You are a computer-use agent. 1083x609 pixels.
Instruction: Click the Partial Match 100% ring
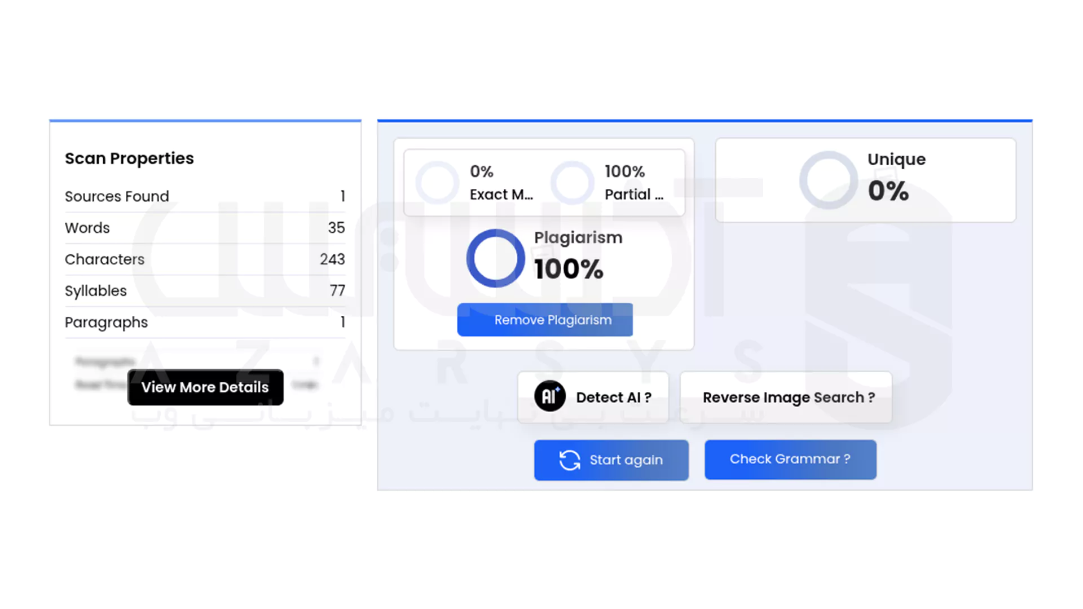tap(572, 183)
